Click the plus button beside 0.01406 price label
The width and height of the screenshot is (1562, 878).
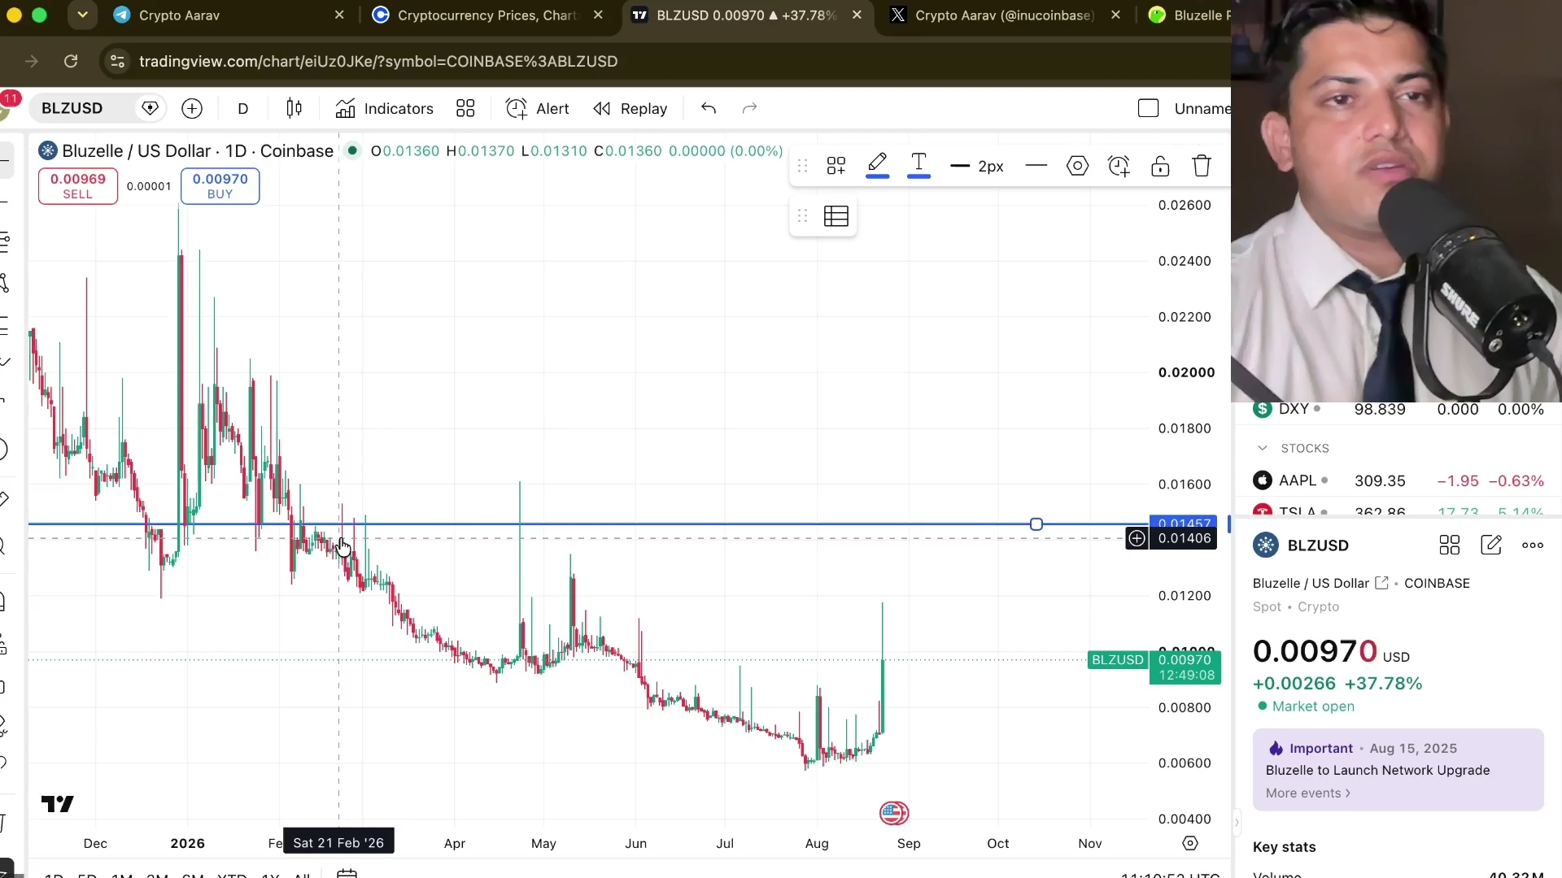[x=1137, y=538]
